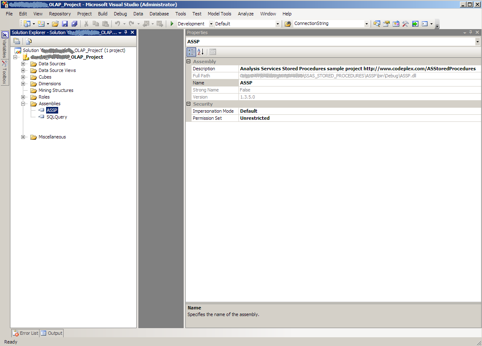Click the New Project toolbar icon
Screen dimensions: 482x346
(27, 24)
